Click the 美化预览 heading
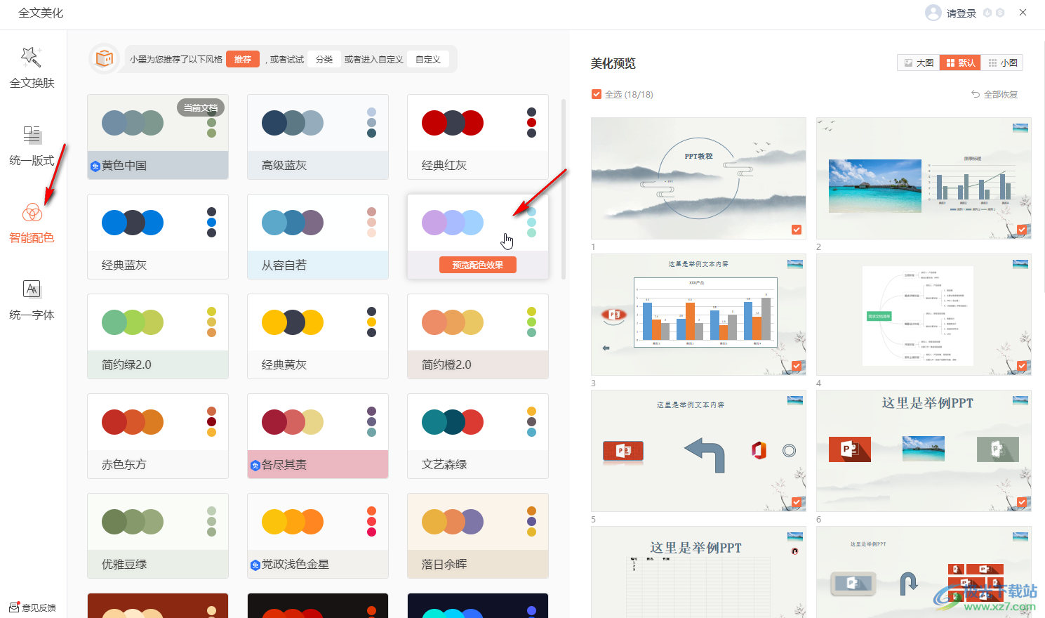 (x=613, y=63)
